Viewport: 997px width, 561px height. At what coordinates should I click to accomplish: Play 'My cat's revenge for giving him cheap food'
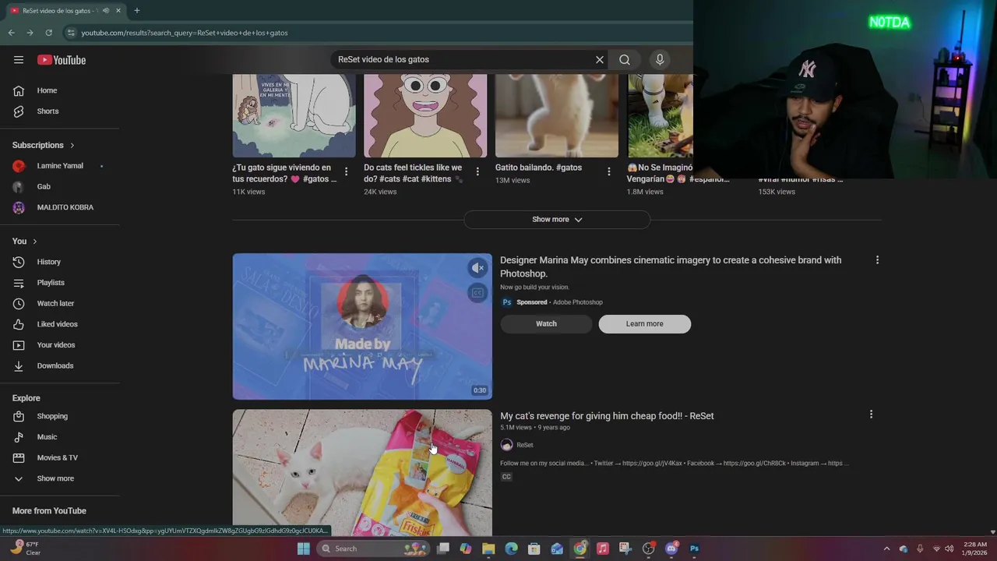click(607, 416)
